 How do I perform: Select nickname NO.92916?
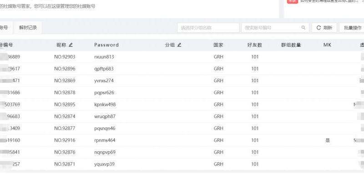[65, 140]
